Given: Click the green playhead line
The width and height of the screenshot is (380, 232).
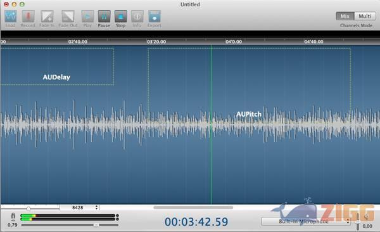Looking at the screenshot, I should [211, 125].
